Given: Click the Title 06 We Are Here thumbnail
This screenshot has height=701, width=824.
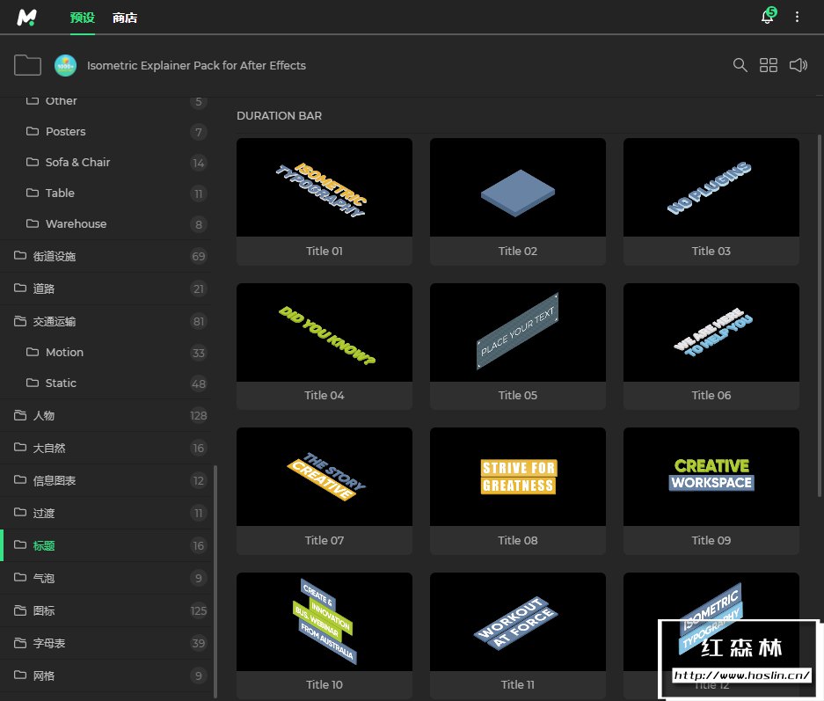Looking at the screenshot, I should [711, 332].
